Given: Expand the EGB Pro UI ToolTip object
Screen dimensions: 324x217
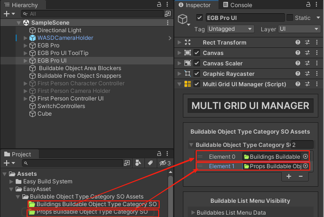Looking at the screenshot, I should click(25, 53).
